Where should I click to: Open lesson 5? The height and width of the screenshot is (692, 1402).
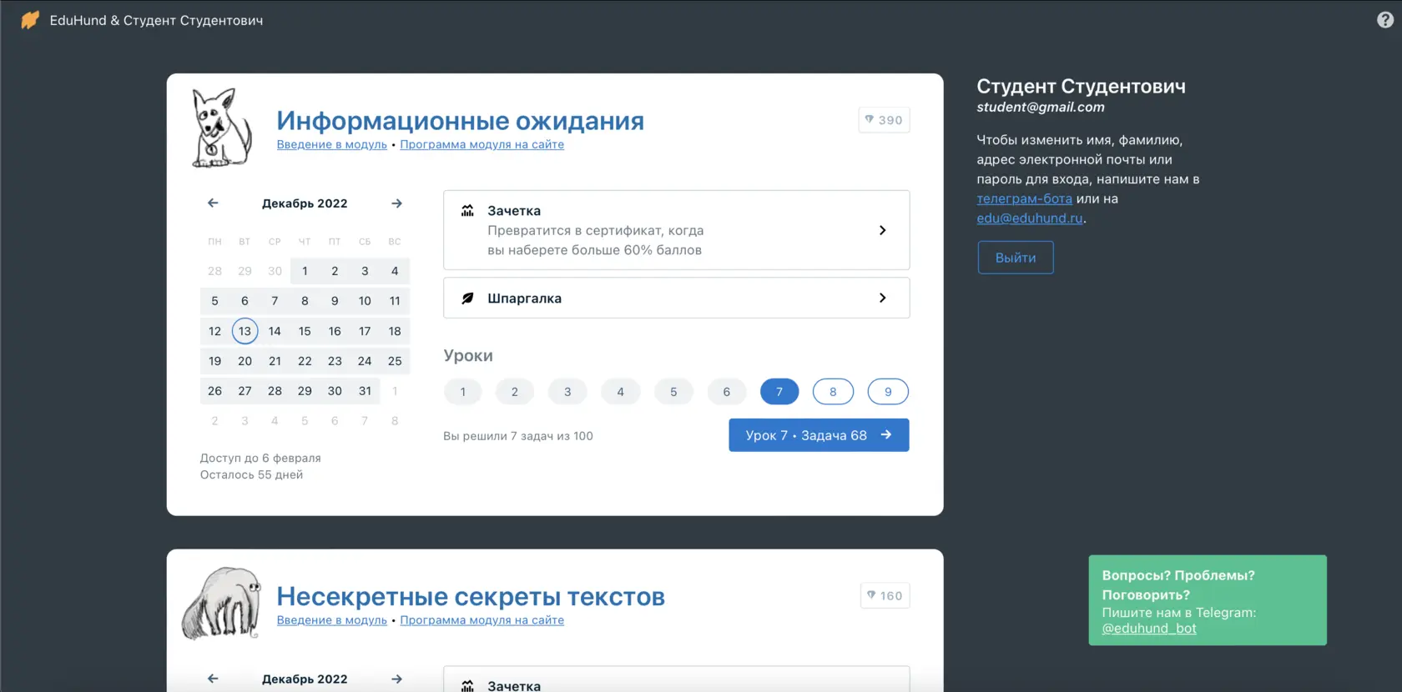tap(673, 392)
